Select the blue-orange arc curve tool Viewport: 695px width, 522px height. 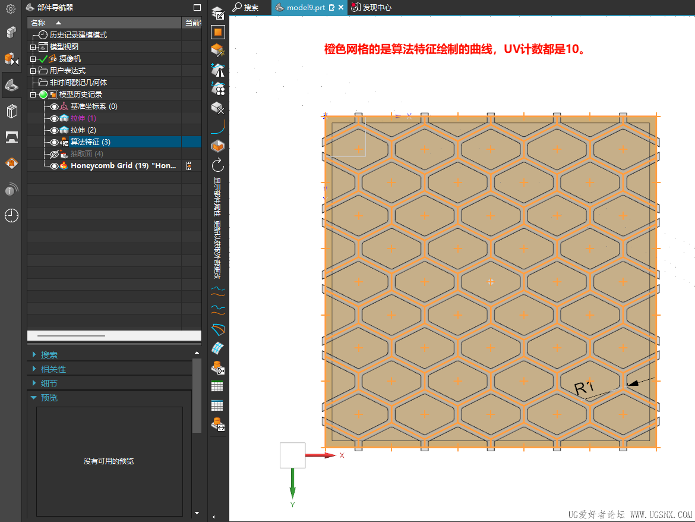(x=218, y=125)
